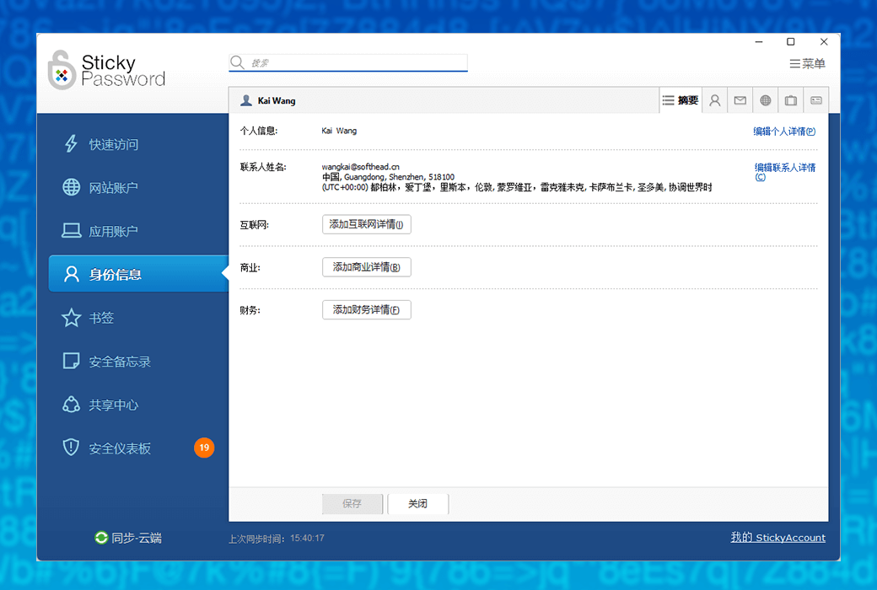Image resolution: width=877 pixels, height=590 pixels.
Task: Open the business briefcase tab
Action: pos(790,100)
